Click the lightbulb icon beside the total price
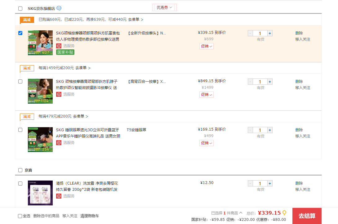 coord(284,213)
